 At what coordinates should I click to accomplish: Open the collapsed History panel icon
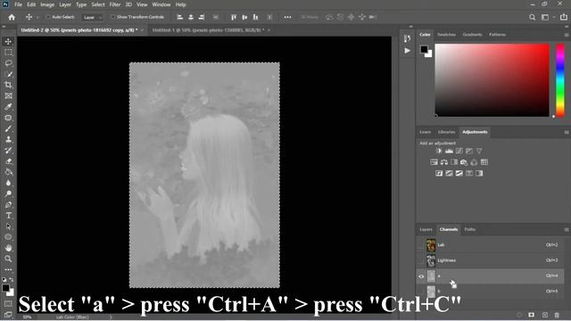coord(407,38)
